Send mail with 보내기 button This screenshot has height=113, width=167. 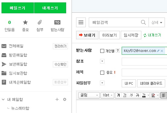coord(87,35)
